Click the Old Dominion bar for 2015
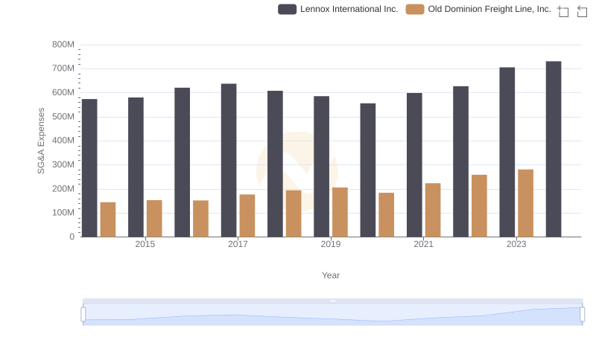 tap(154, 219)
